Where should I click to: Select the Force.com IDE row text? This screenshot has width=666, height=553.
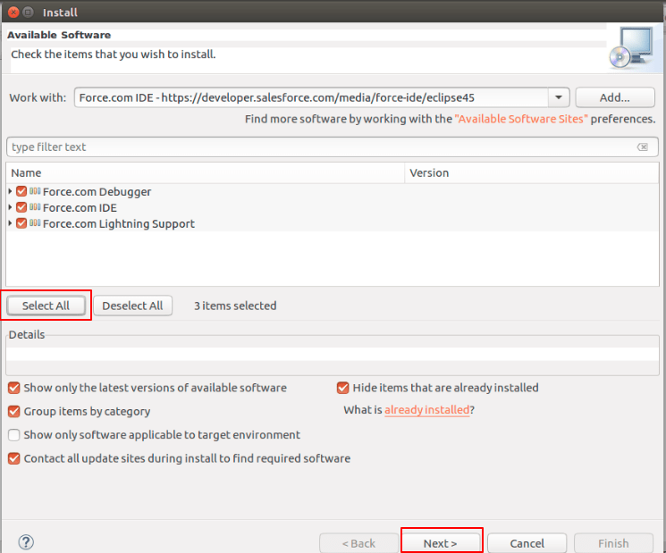point(80,207)
